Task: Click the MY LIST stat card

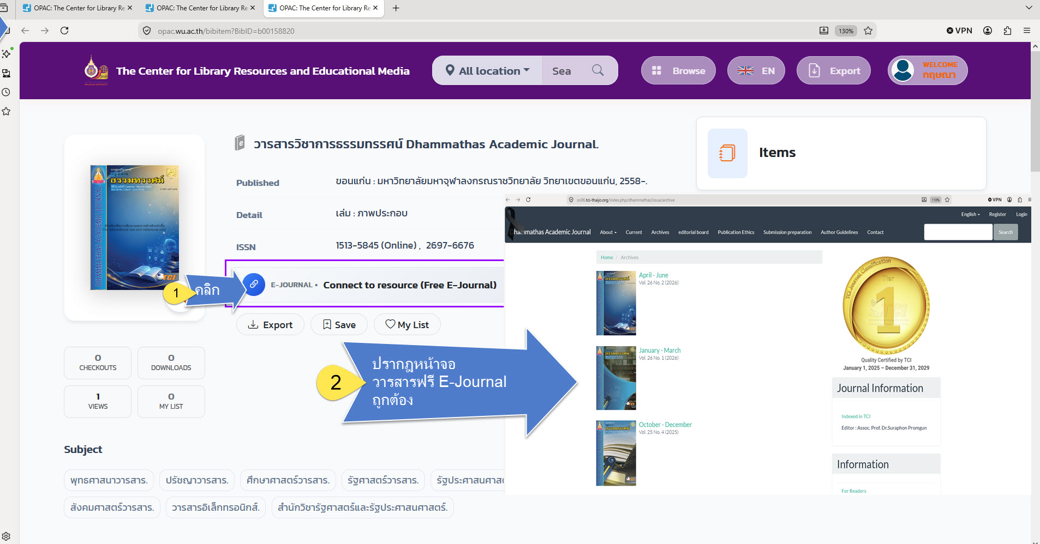Action: (171, 402)
